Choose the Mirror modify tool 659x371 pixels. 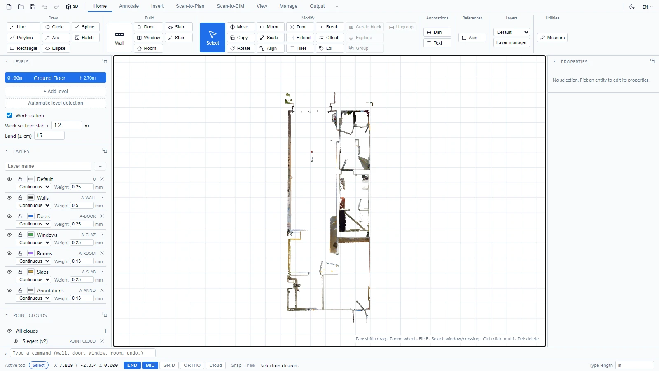pyautogui.click(x=270, y=27)
